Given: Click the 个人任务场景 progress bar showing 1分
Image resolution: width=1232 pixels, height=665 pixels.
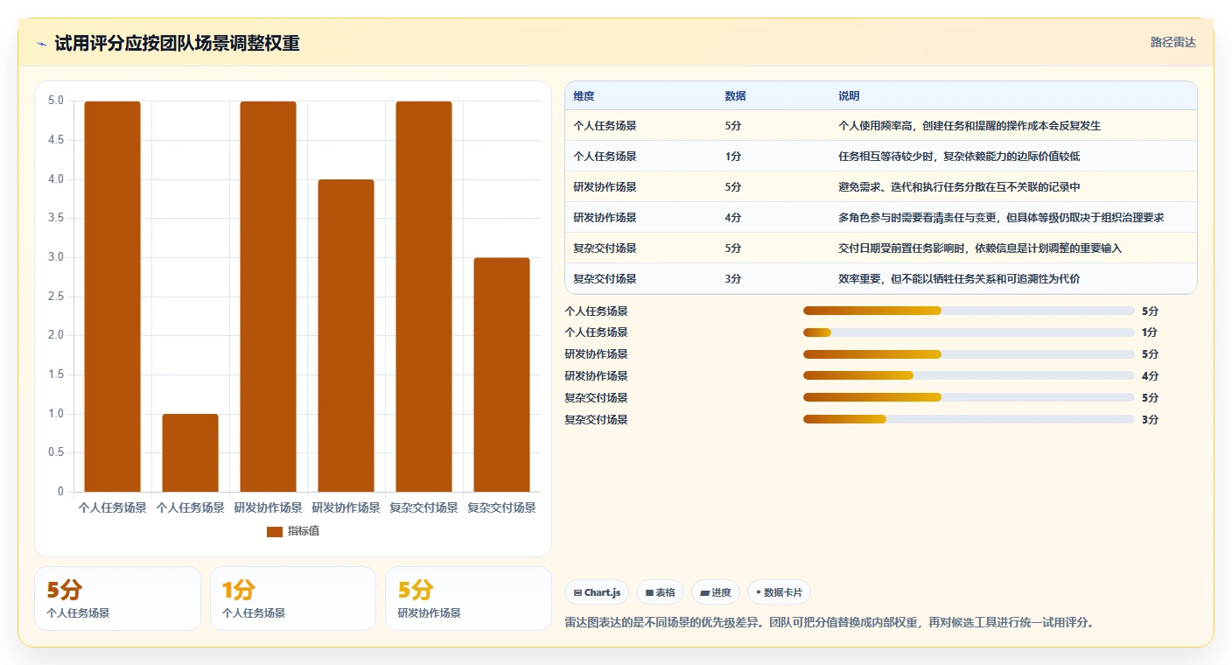Looking at the screenshot, I should pyautogui.click(x=969, y=332).
